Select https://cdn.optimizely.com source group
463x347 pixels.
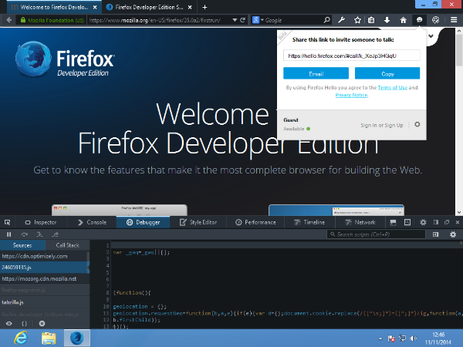[44, 256]
